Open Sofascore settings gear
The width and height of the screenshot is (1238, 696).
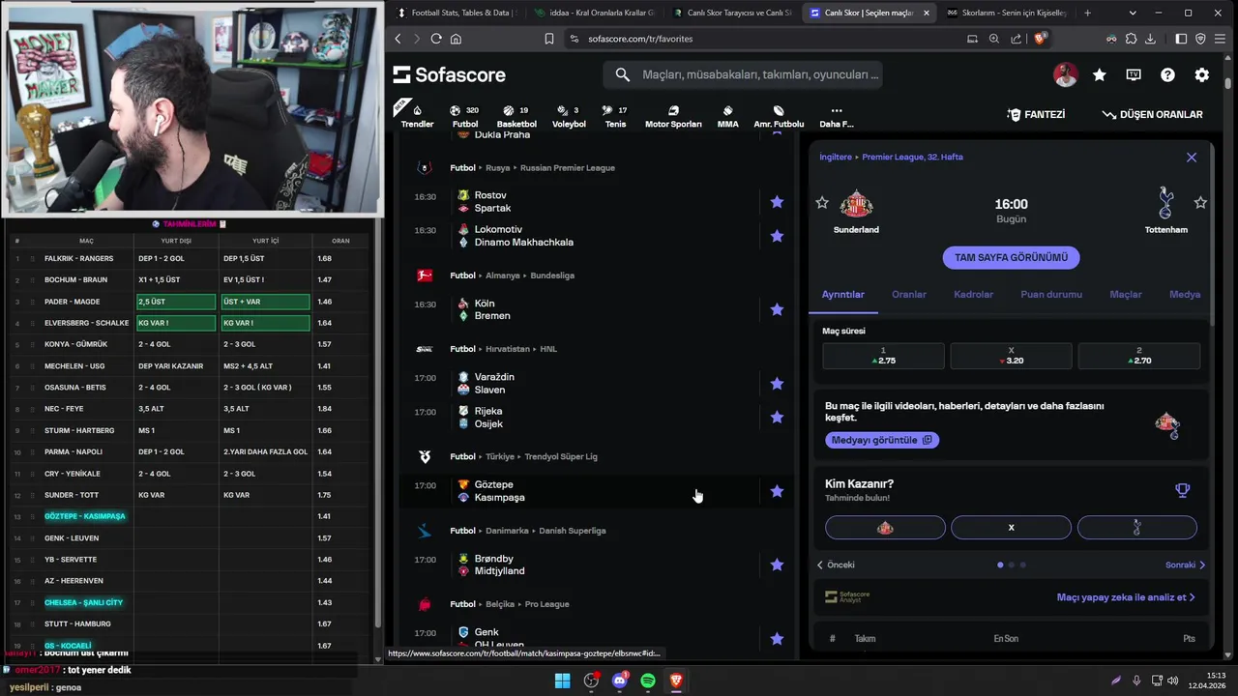pos(1202,74)
